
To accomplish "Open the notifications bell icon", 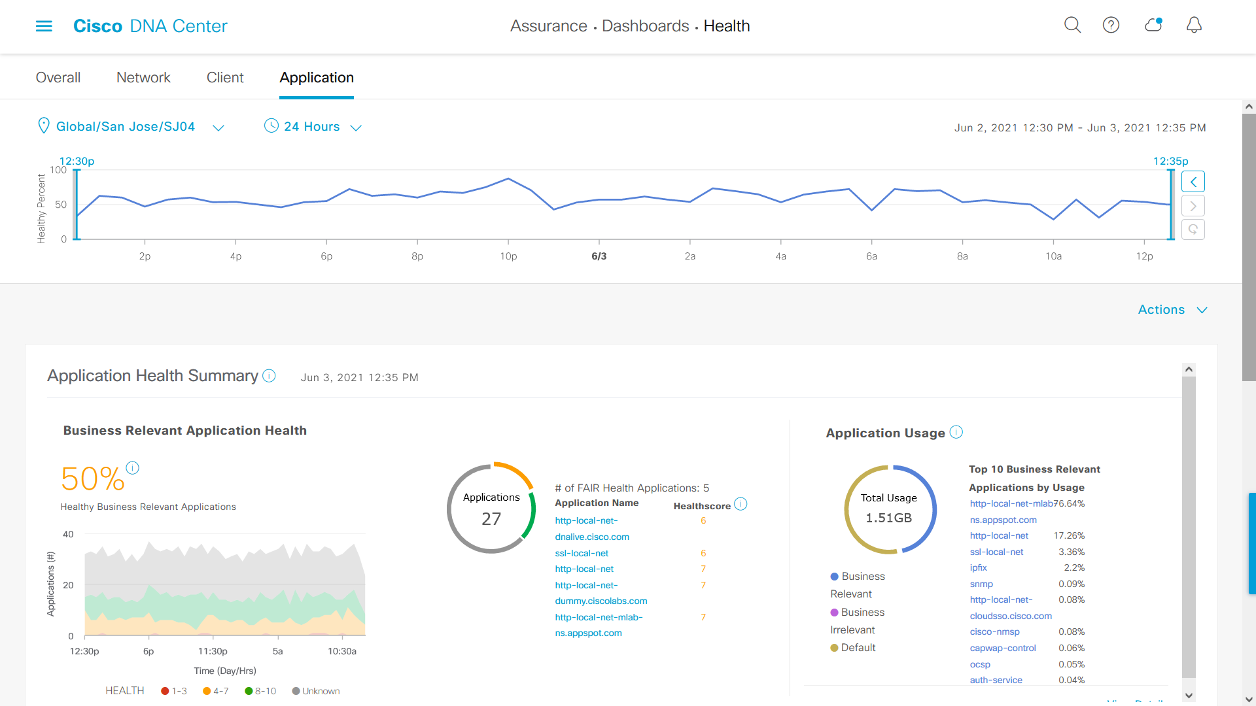I will pos(1194,25).
